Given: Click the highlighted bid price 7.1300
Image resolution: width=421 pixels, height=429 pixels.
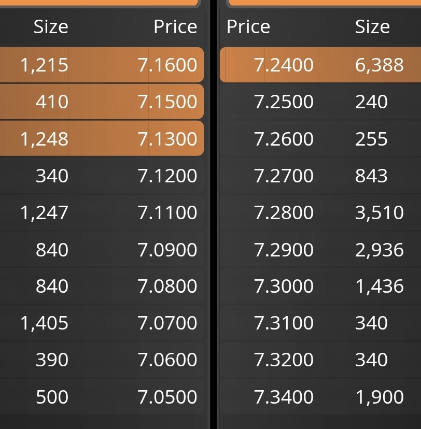Looking at the screenshot, I should point(167,139).
